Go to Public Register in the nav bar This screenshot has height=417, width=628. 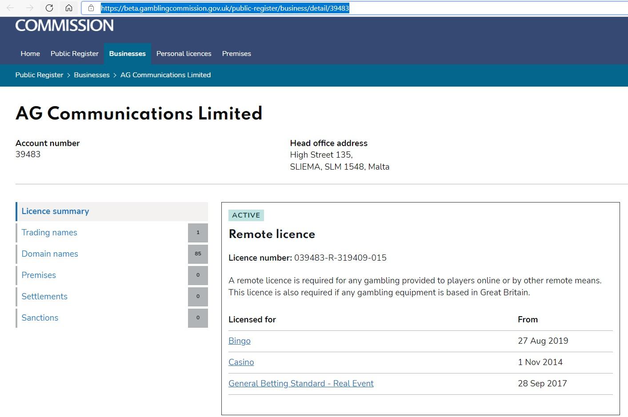pos(74,54)
